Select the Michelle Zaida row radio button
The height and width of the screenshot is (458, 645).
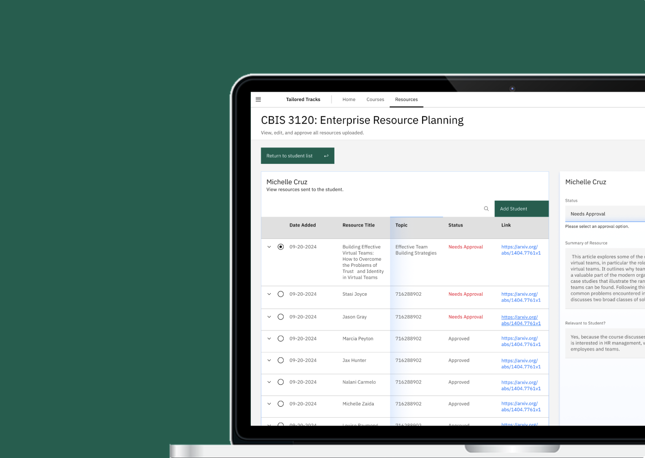(281, 404)
